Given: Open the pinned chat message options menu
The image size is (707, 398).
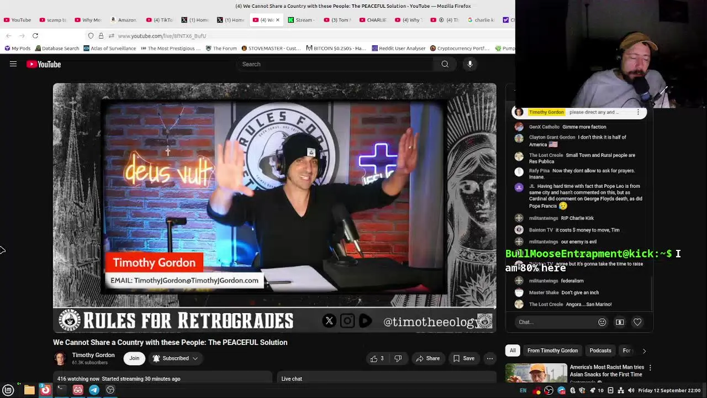Looking at the screenshot, I should [638, 112].
